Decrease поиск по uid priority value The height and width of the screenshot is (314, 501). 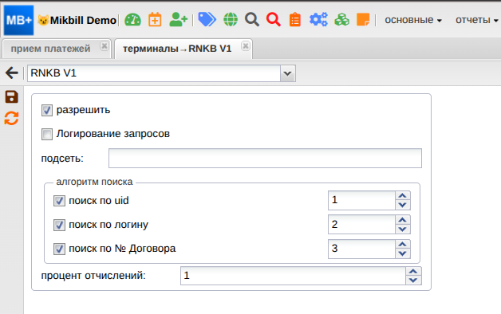coord(403,205)
